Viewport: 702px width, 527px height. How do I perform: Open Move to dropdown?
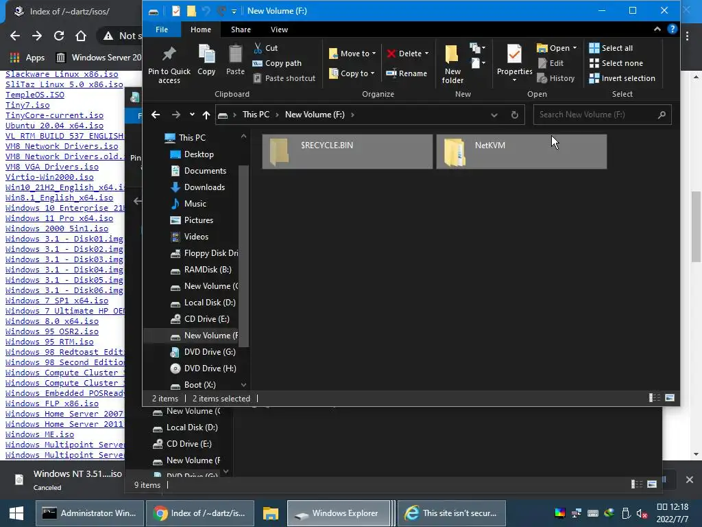click(352, 54)
